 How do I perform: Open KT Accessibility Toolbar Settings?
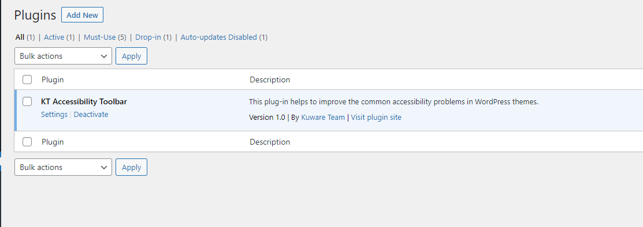[54, 115]
